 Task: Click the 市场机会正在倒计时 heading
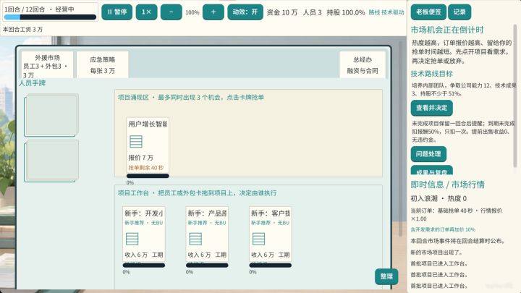pos(447,30)
